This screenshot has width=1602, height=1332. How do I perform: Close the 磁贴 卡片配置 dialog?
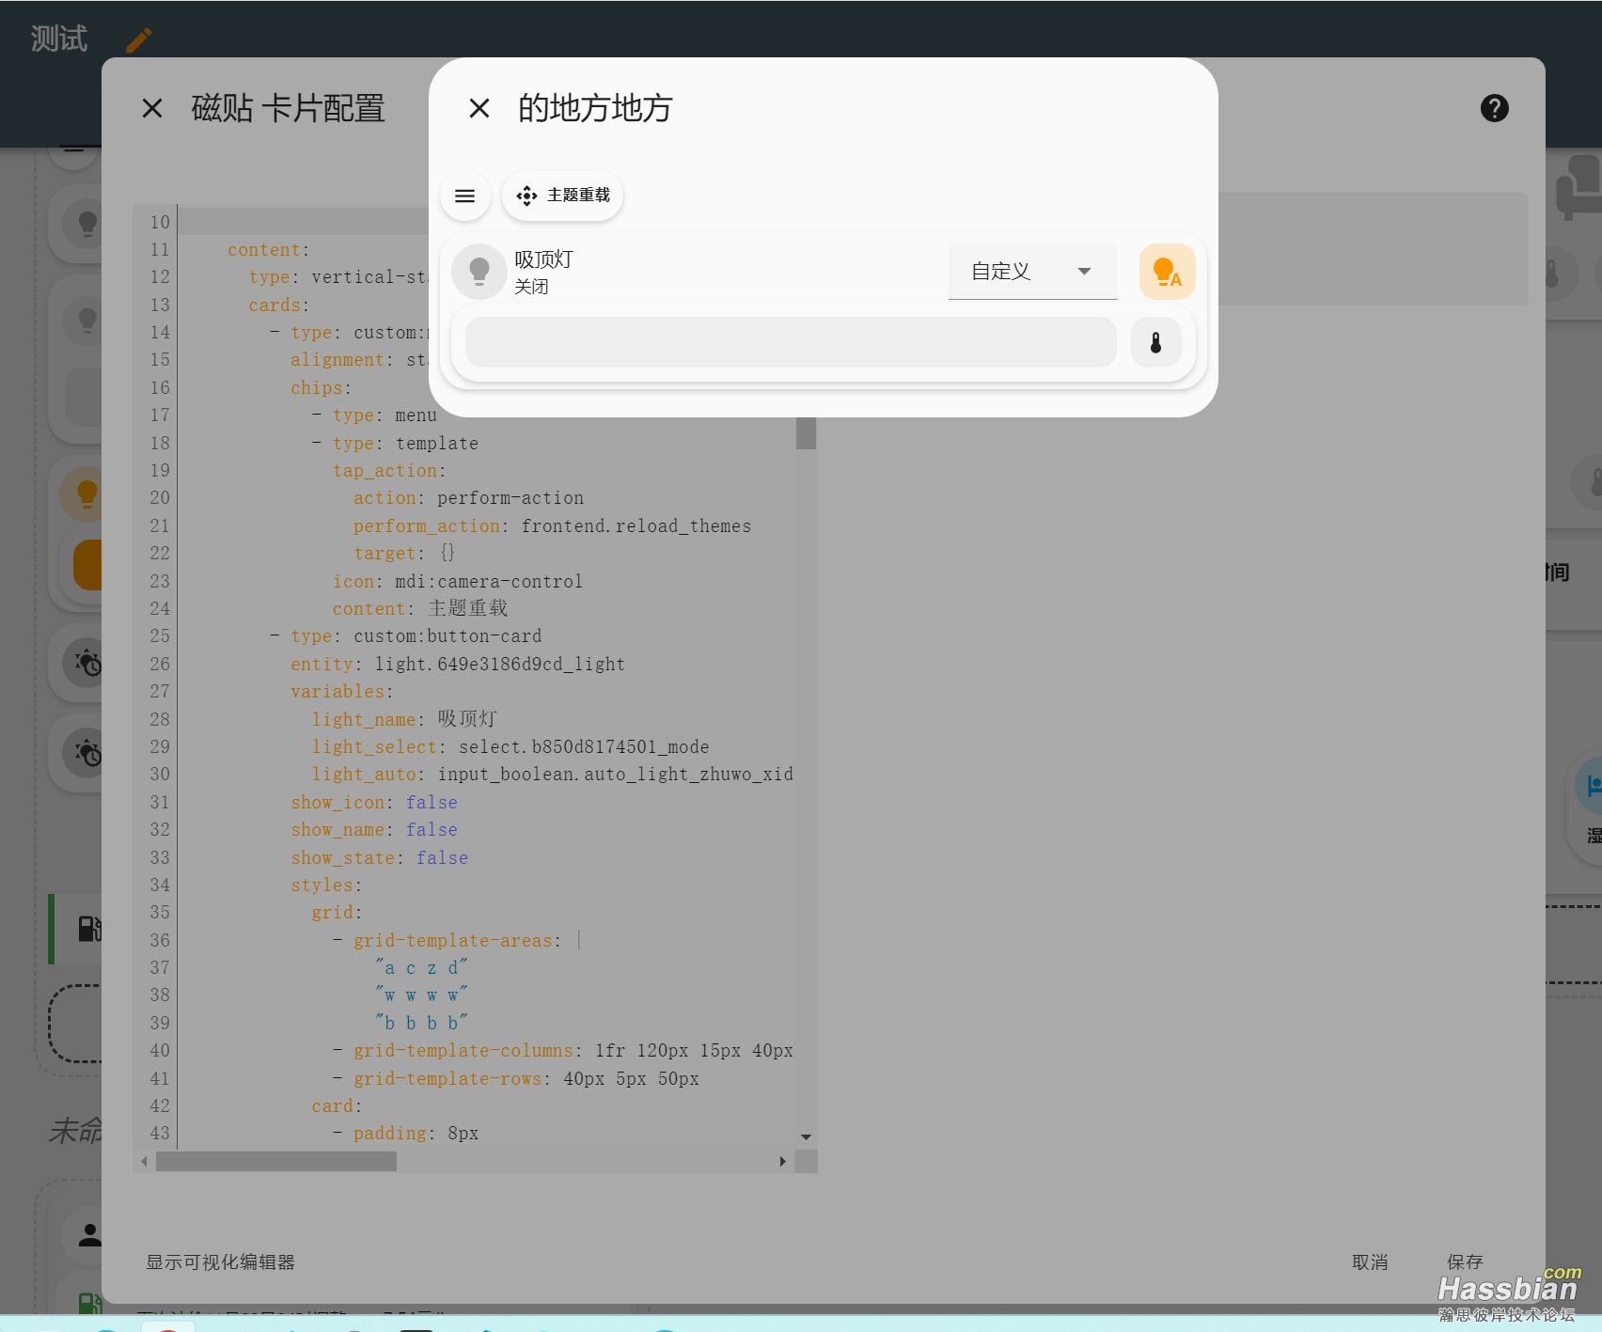(152, 108)
